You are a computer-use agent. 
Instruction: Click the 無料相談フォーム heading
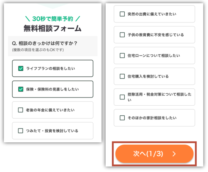(x=53, y=28)
